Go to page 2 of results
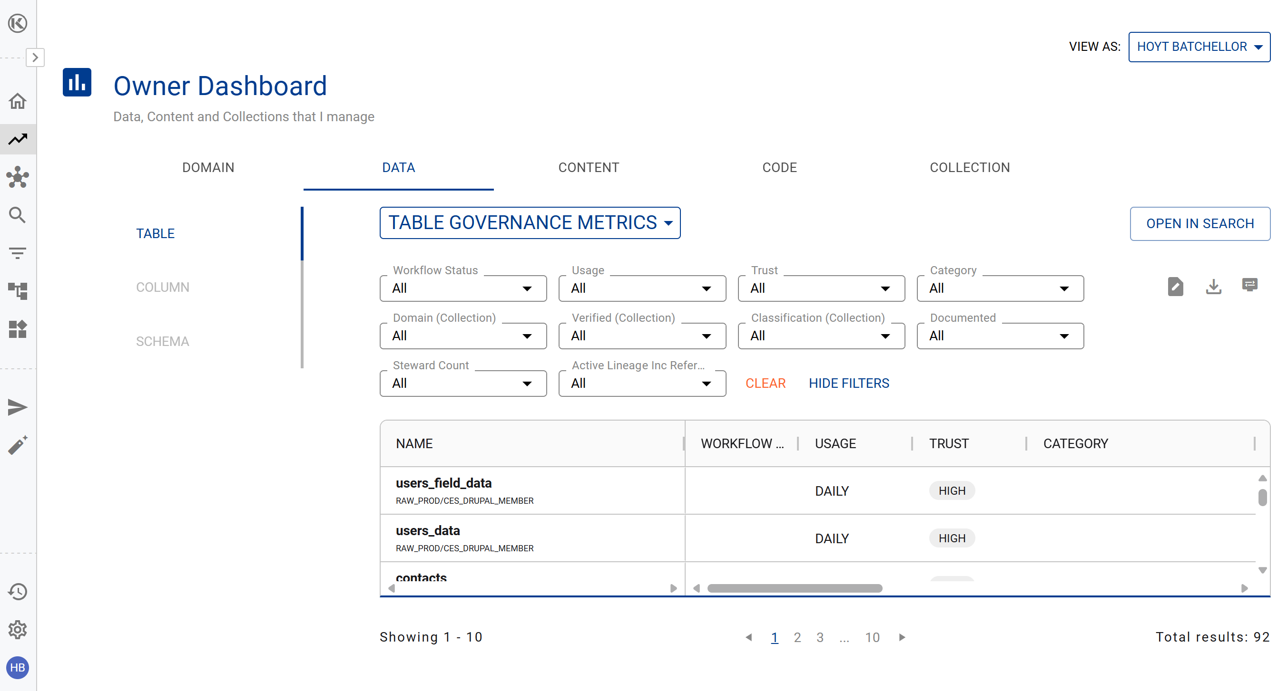1278x691 pixels. coord(797,637)
